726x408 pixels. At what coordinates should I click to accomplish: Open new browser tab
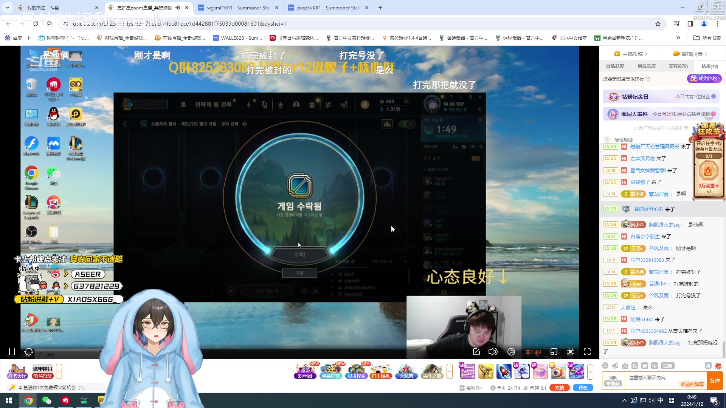(380, 8)
